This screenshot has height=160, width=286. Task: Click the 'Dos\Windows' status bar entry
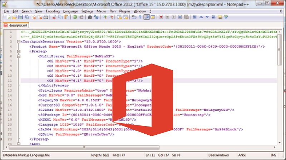(x=218, y=155)
